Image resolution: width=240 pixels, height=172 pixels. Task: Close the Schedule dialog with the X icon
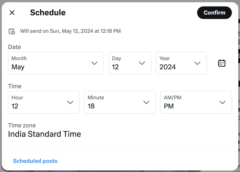(12, 13)
